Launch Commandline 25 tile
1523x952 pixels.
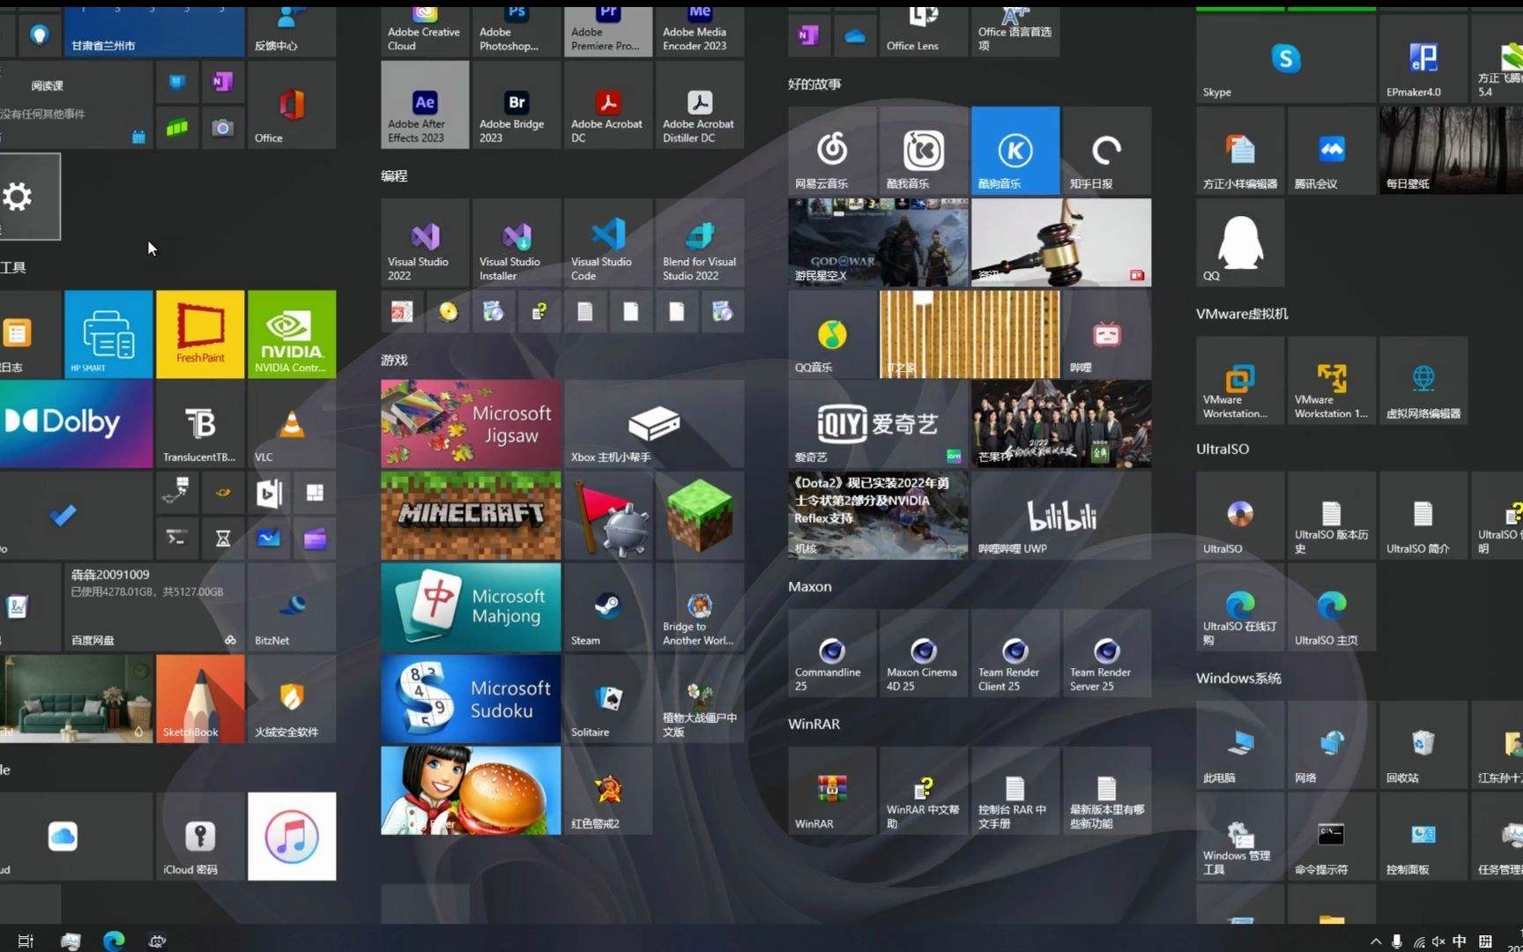pos(832,653)
